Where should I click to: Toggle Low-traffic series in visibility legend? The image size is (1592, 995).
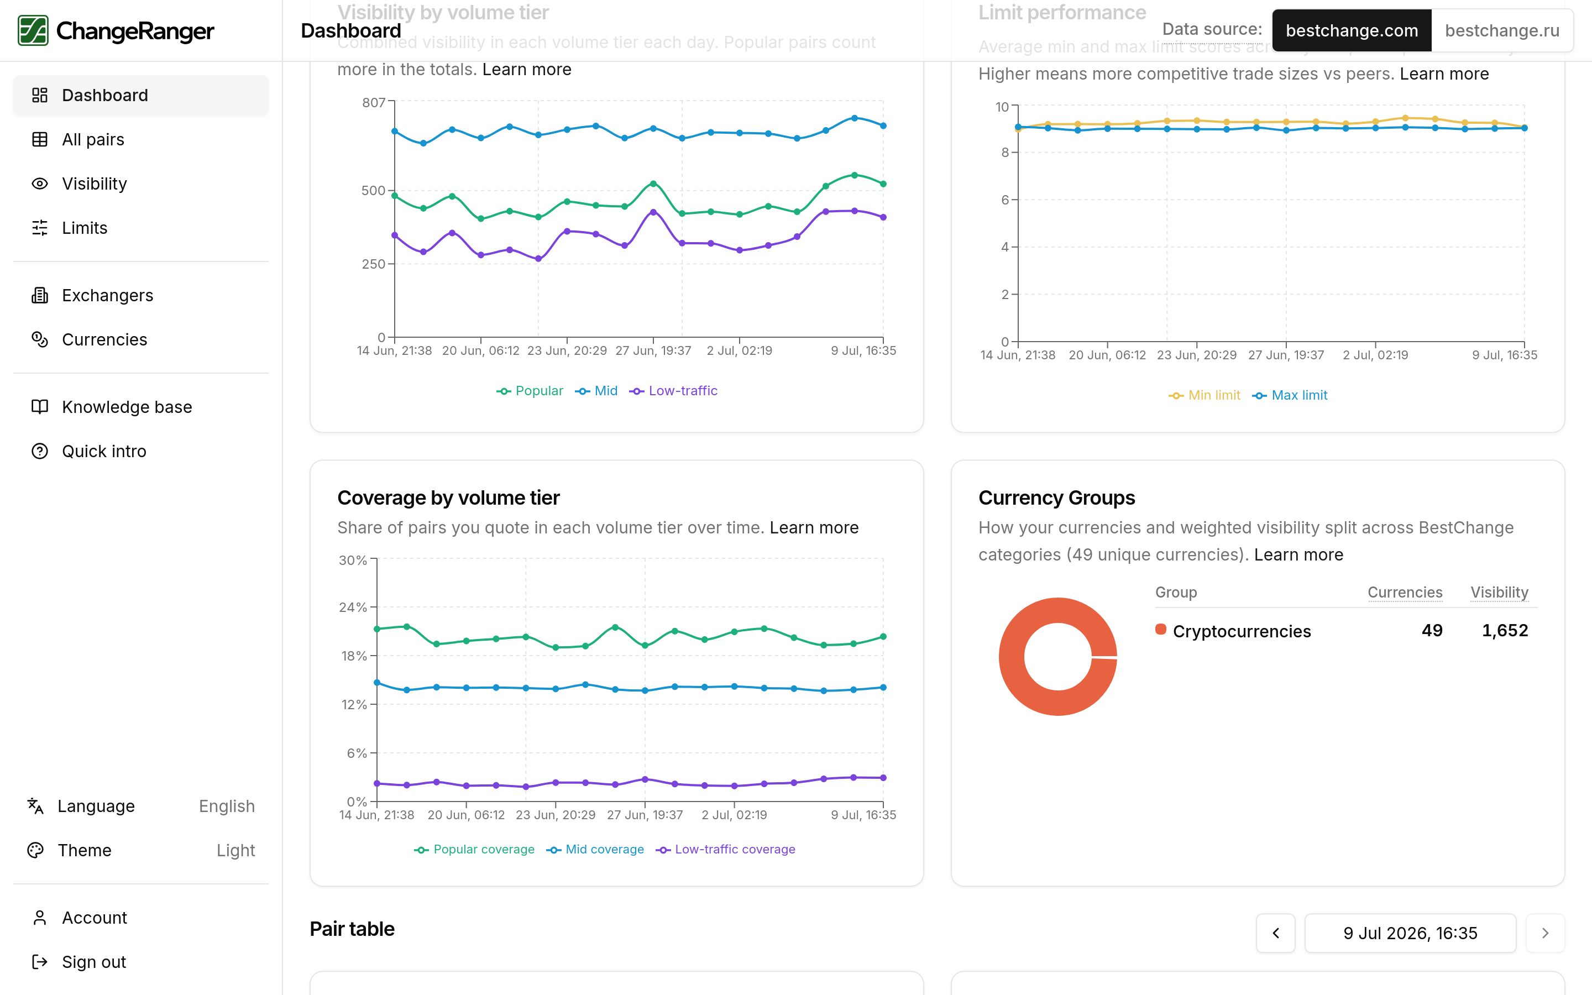[673, 390]
